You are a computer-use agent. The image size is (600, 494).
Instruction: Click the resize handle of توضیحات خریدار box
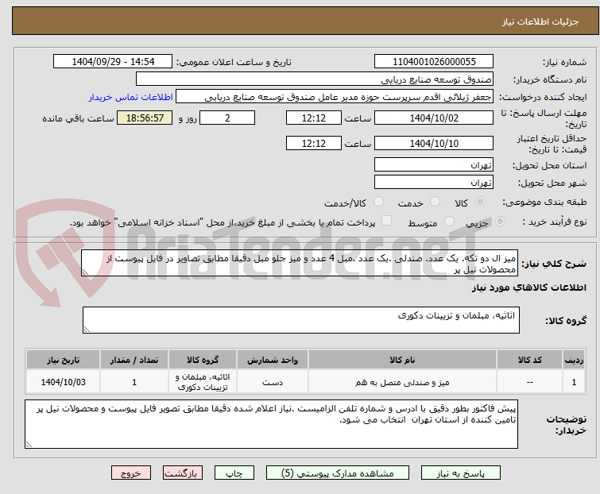point(29,444)
